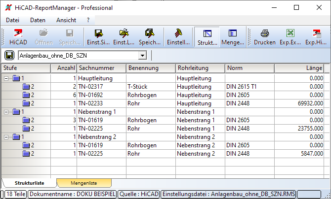Select the 5847.000 length cell

pyautogui.click(x=299, y=154)
